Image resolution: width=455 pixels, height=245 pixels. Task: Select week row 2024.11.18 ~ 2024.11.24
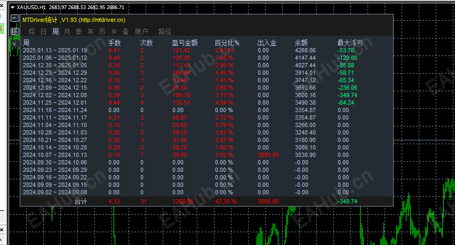pos(206,110)
